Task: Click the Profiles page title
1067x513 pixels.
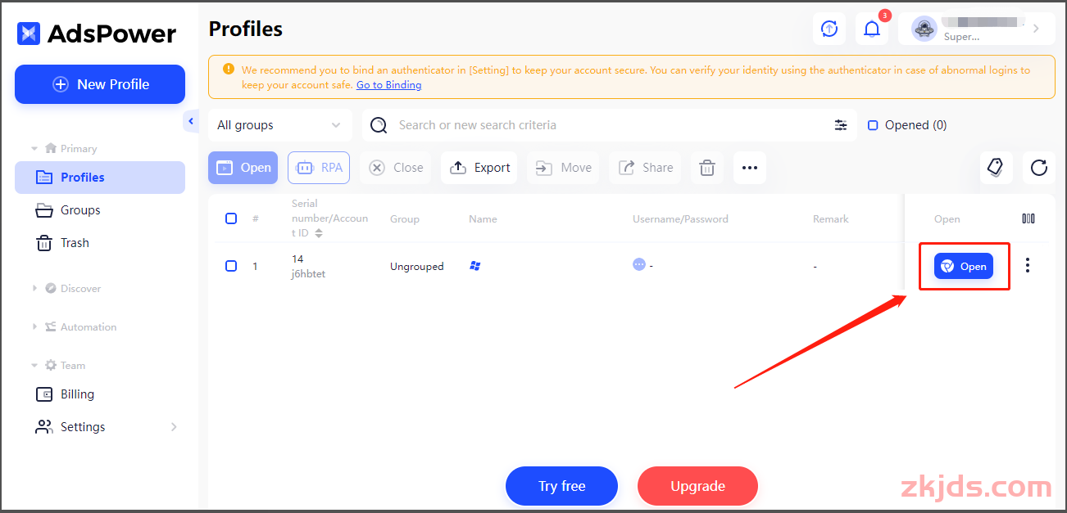Action: (246, 29)
